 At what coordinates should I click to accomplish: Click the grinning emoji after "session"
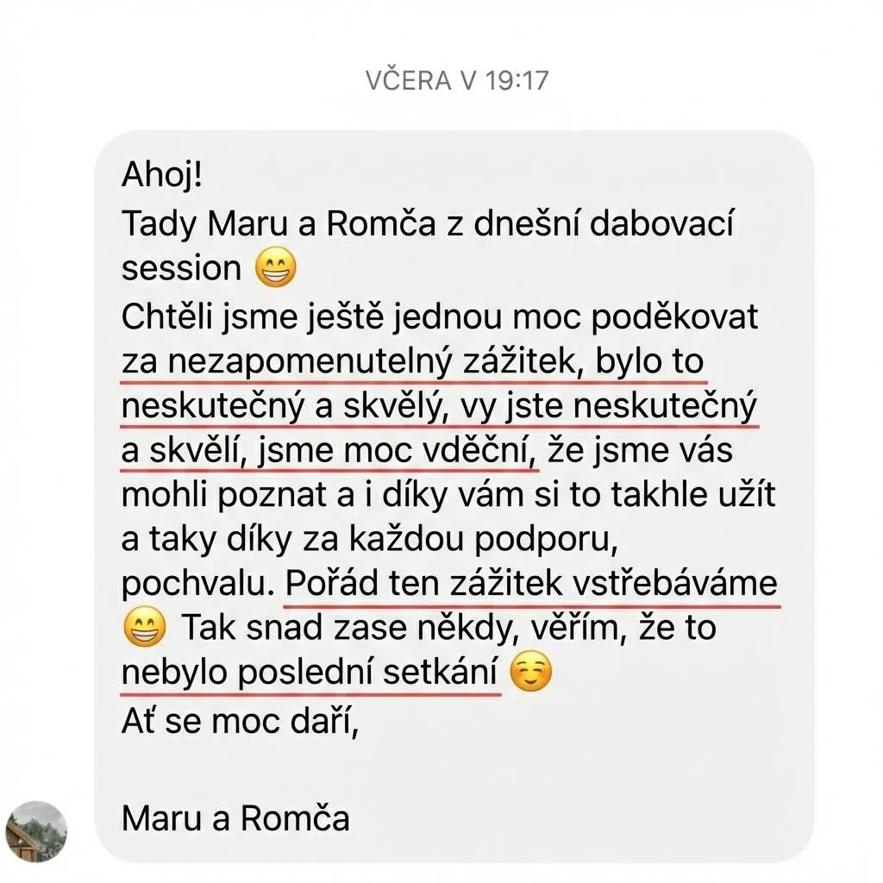tap(275, 267)
